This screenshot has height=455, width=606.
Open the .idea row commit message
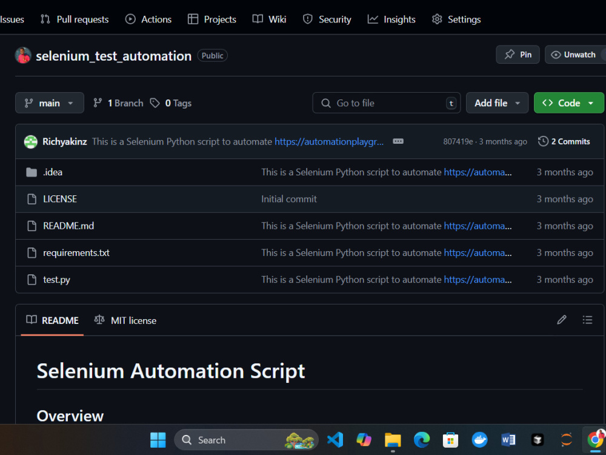tap(351, 172)
